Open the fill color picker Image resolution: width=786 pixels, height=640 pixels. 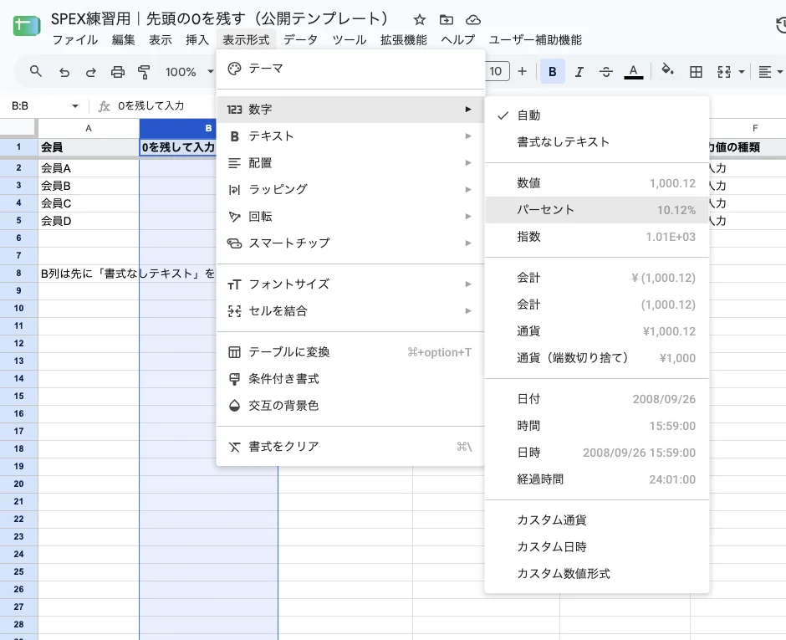(668, 70)
